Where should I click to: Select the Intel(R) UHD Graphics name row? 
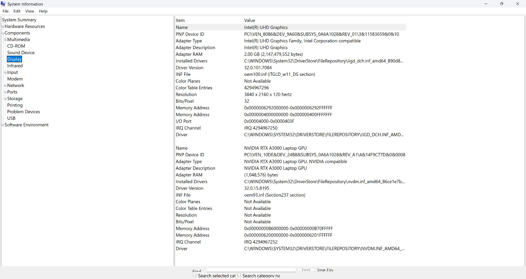click(x=291, y=27)
